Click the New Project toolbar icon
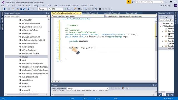Viewport: 178px width, 100px height. click(14, 9)
